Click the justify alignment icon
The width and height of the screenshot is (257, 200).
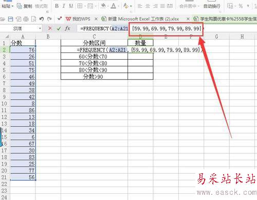(162, 6)
